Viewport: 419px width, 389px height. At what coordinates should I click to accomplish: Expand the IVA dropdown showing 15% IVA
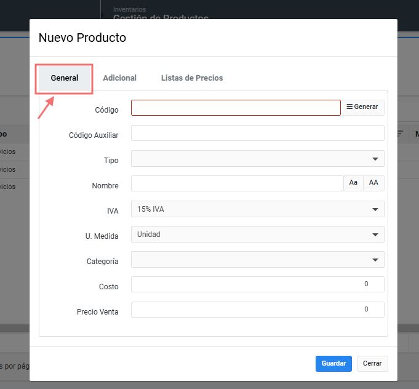click(x=257, y=209)
